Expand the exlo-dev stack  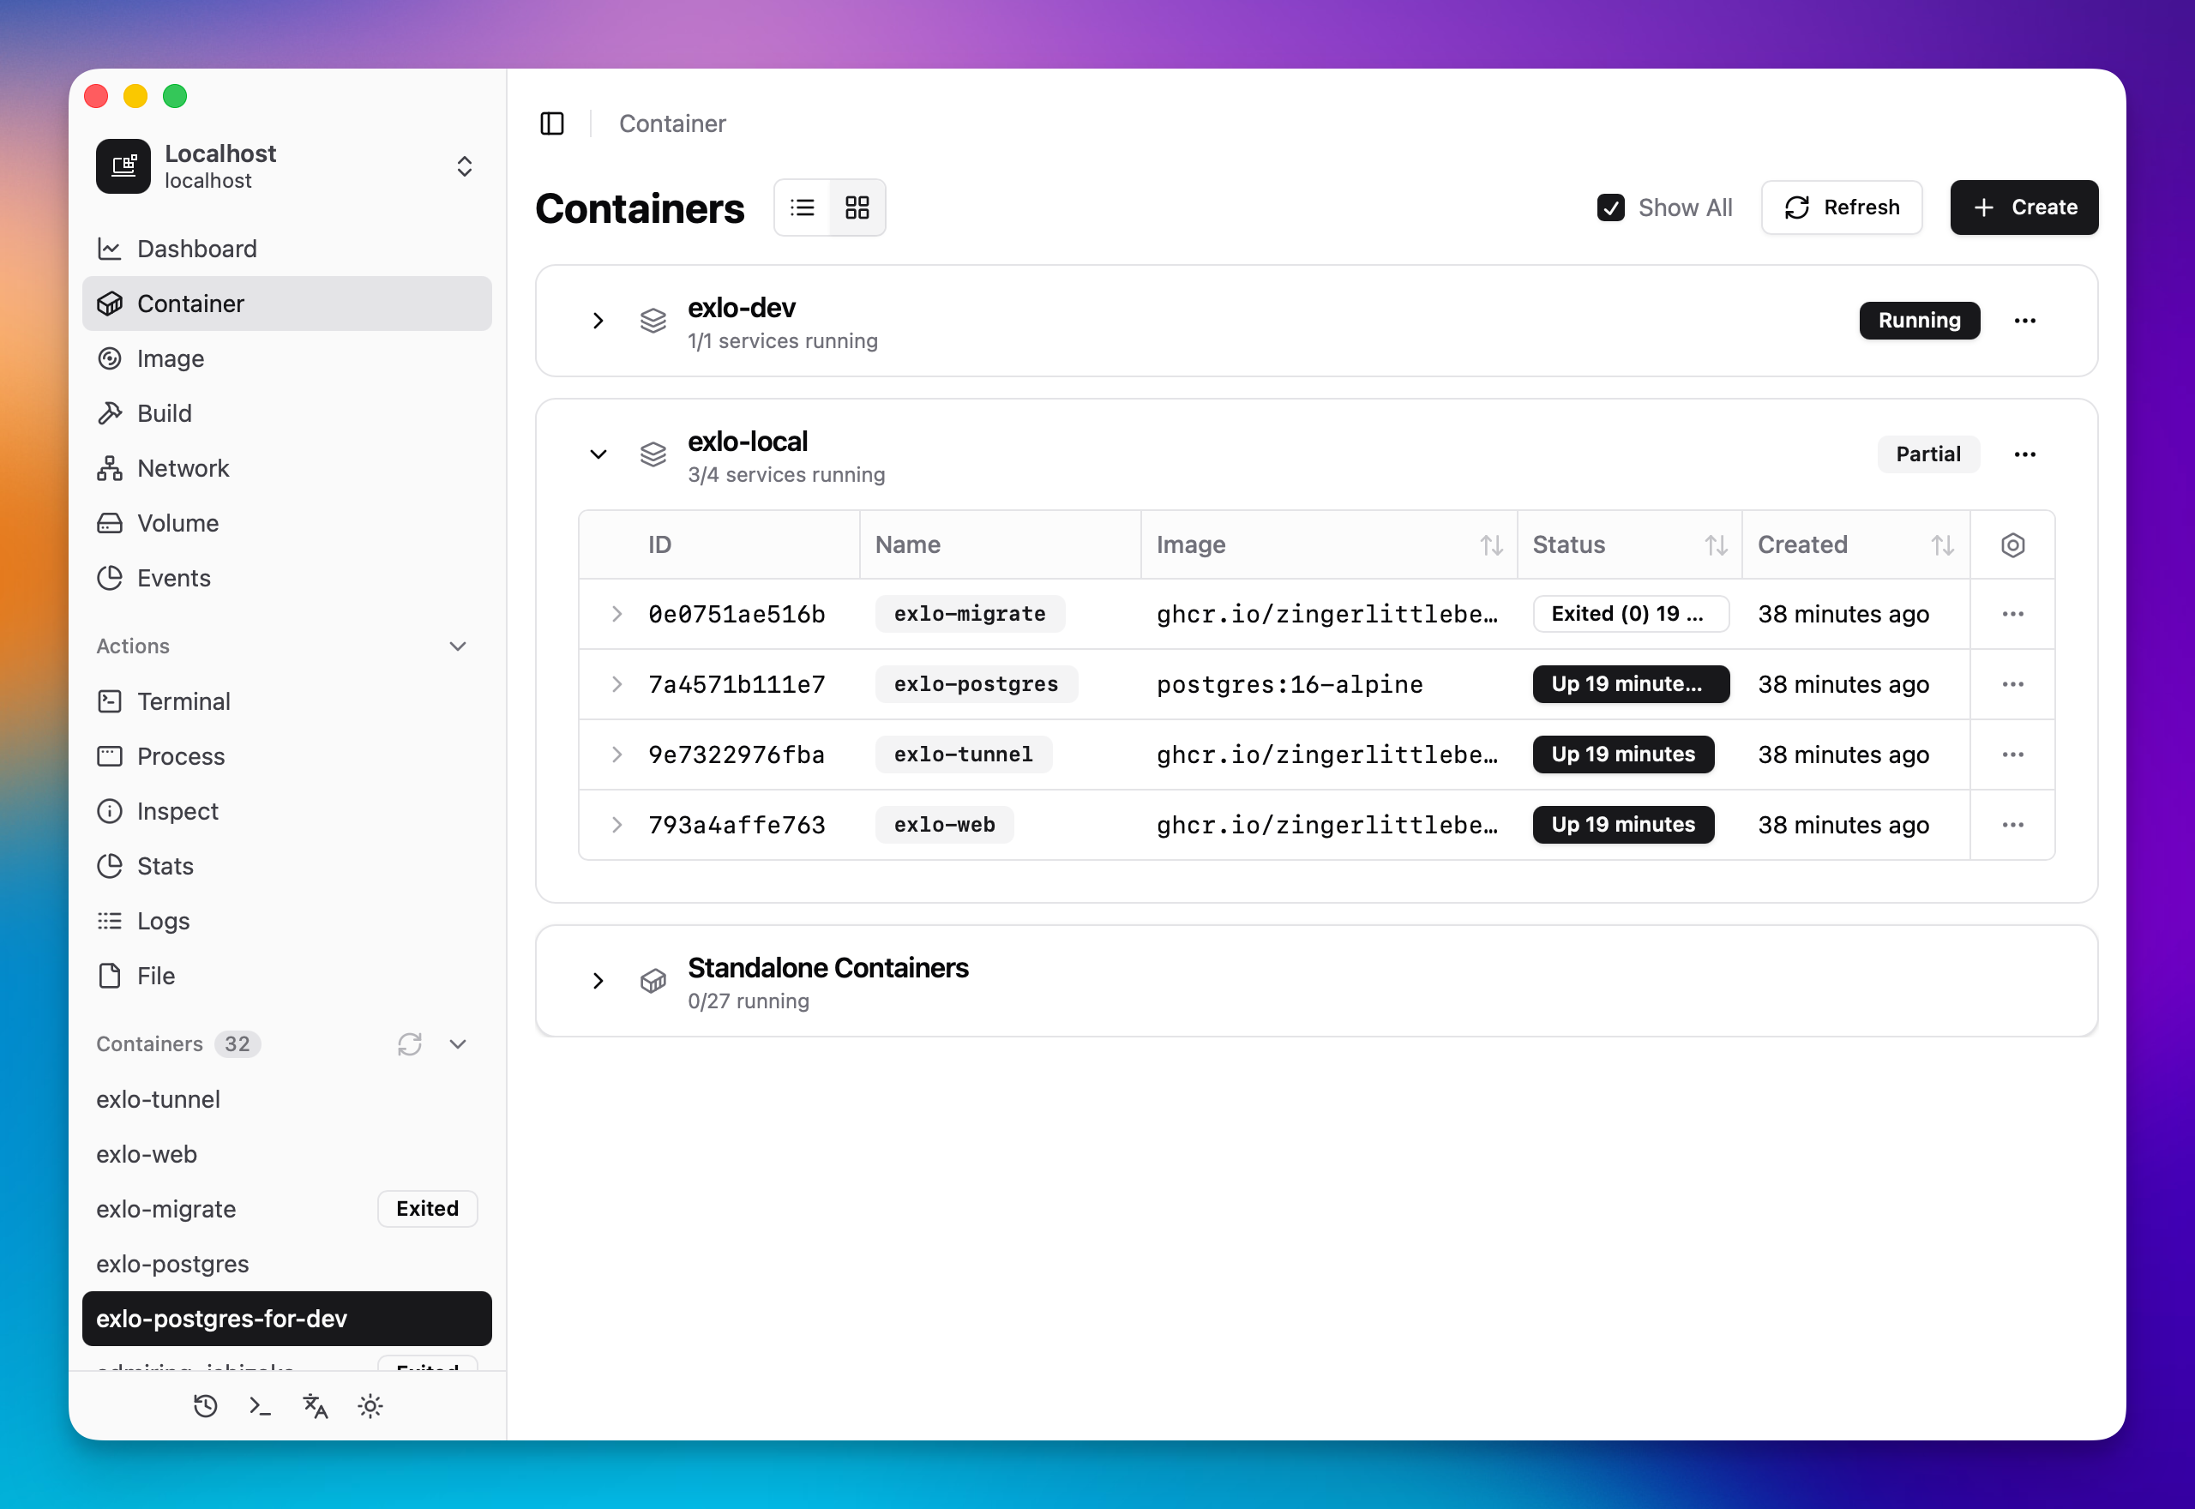click(x=598, y=321)
